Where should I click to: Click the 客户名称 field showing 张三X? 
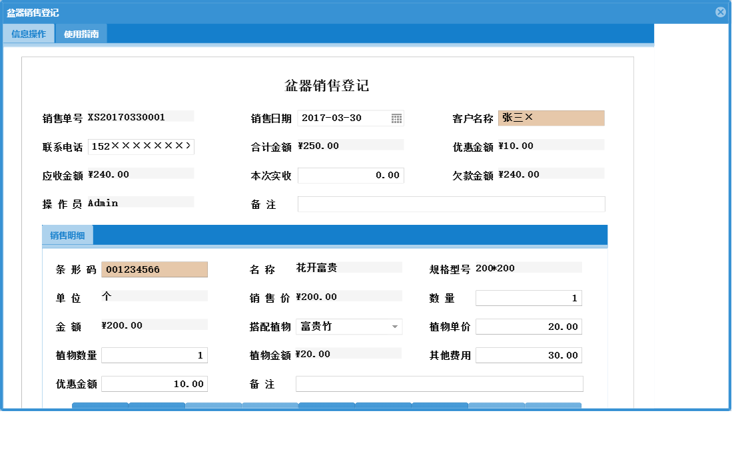553,118
